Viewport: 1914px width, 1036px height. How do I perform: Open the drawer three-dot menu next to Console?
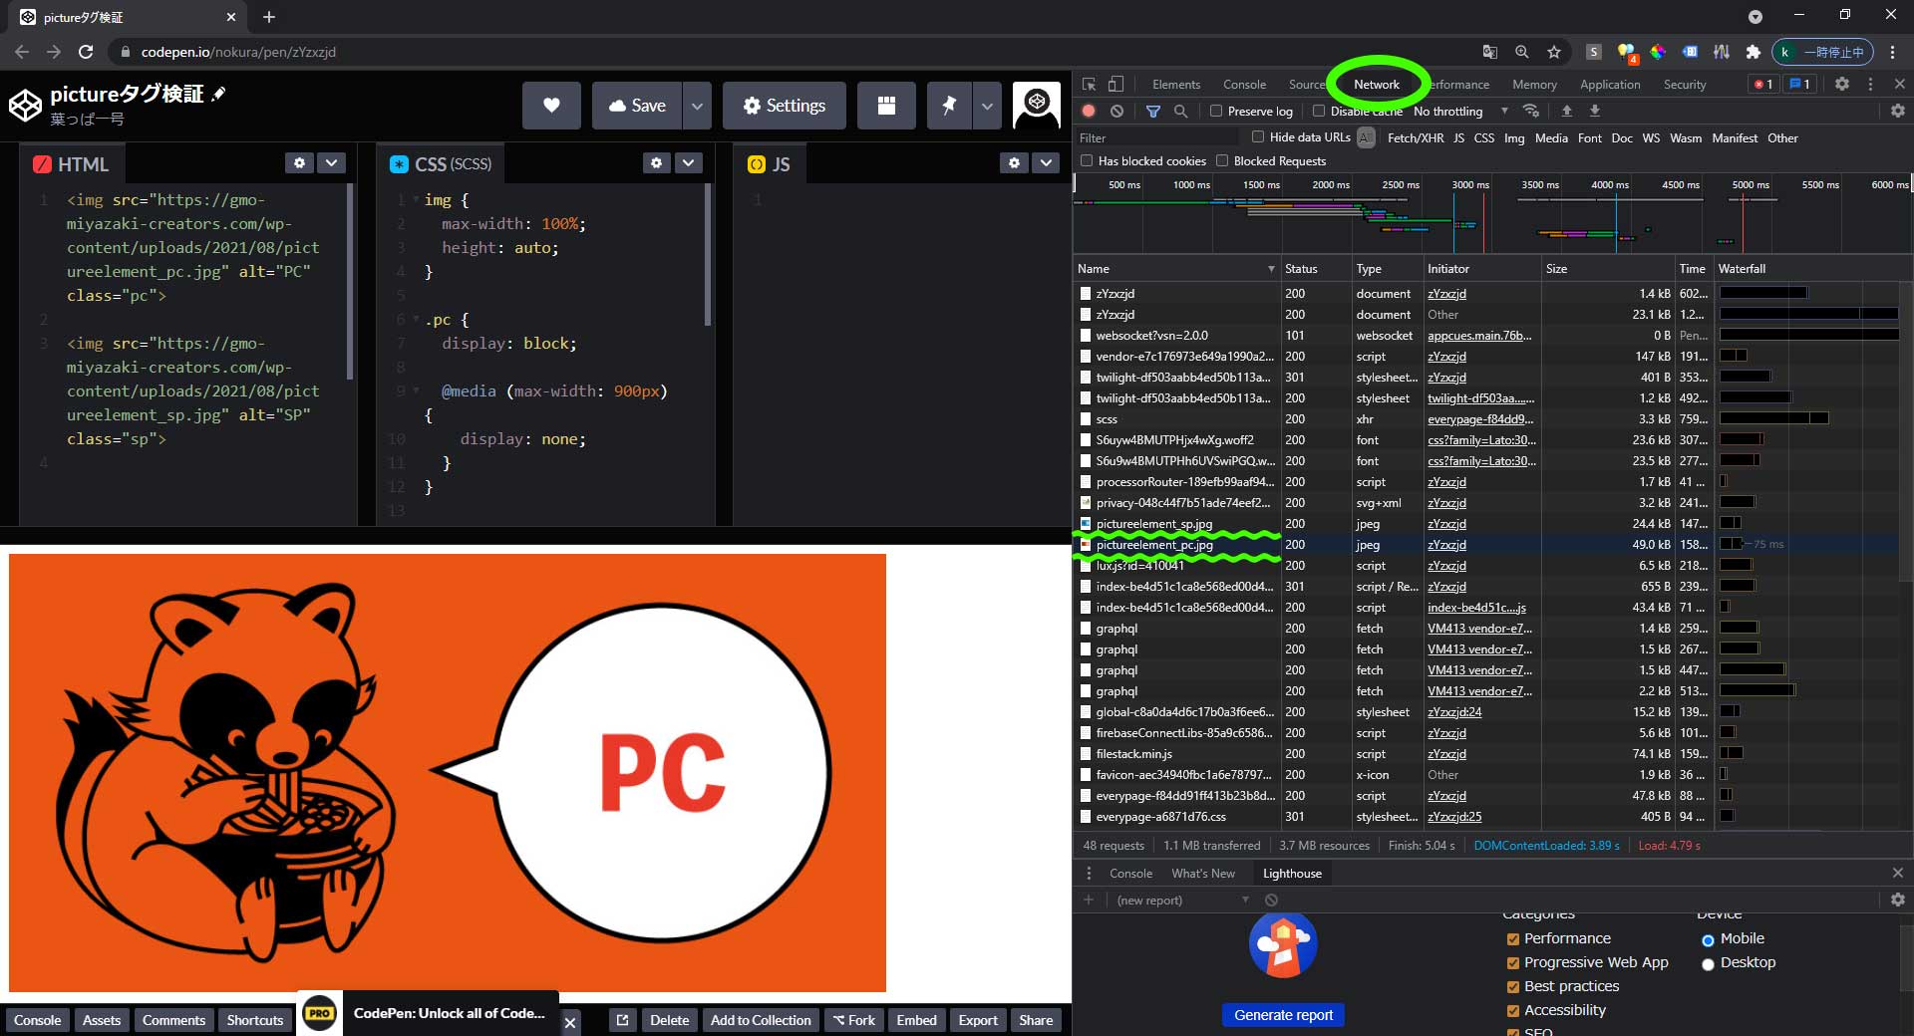pos(1089,874)
